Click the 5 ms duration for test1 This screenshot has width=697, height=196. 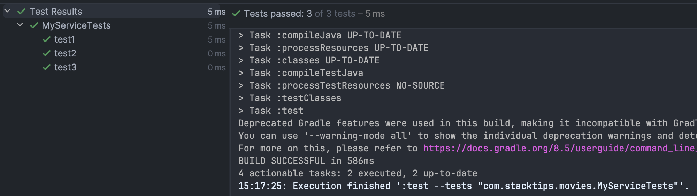[216, 40]
